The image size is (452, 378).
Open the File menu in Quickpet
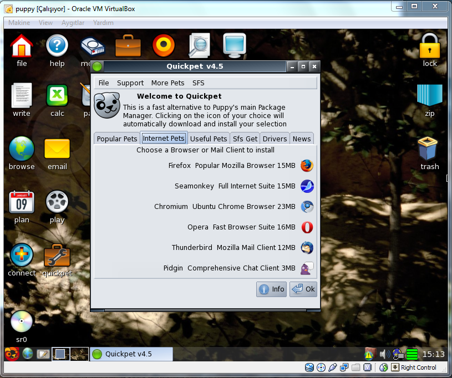tap(103, 83)
